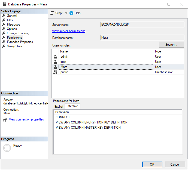Click the Mara user icon
Image resolution: width=188 pixels, height=170 pixels.
click(x=55, y=67)
